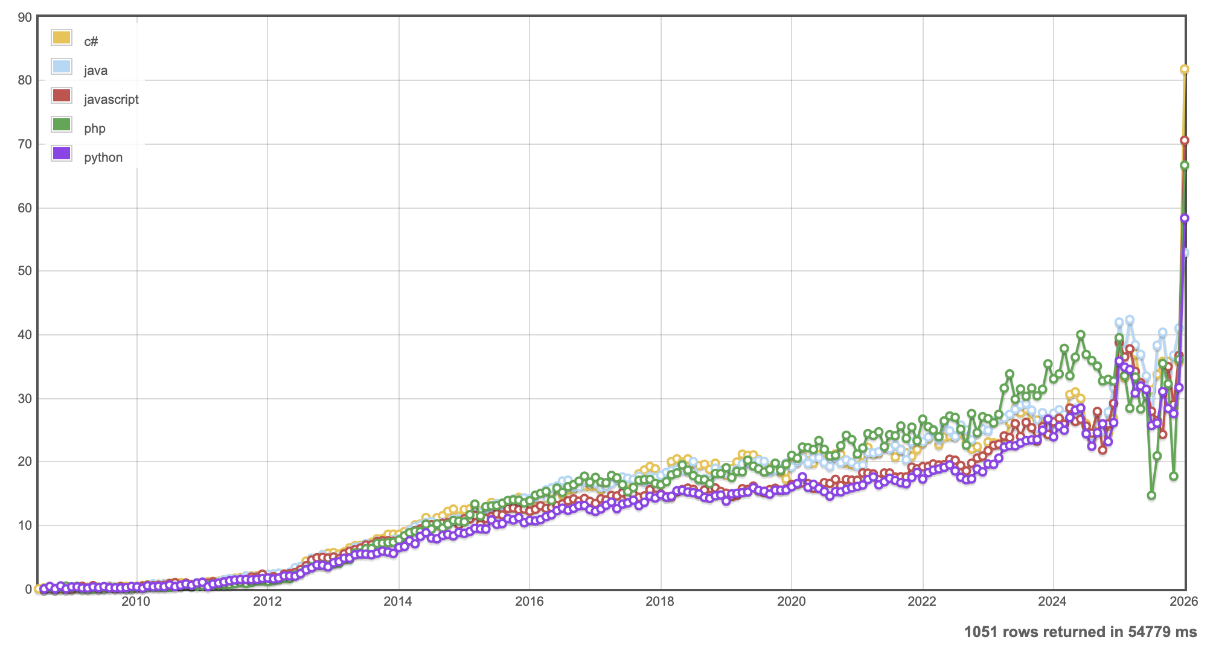Viewport: 1216px width, 654px height.
Task: Click the javascript red legend swatch
Action: pyautogui.click(x=62, y=96)
